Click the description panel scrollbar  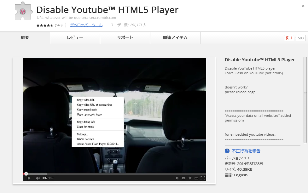click(x=305, y=100)
